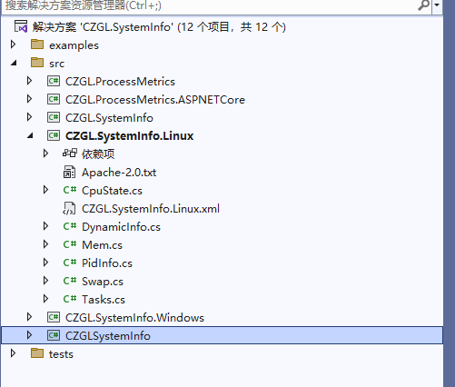Expand the DynamicInfo.cs node
This screenshot has height=387, width=455.
(x=45, y=226)
